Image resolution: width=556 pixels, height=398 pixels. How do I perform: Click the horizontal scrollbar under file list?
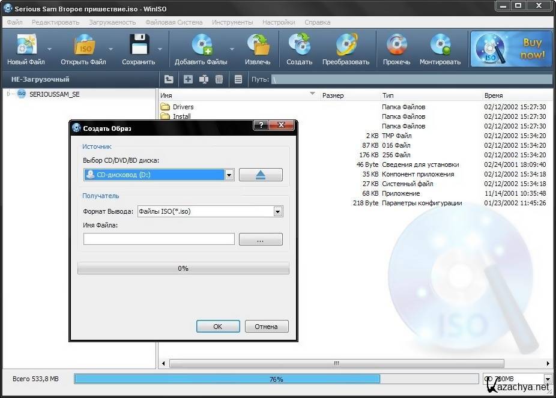tap(336, 363)
